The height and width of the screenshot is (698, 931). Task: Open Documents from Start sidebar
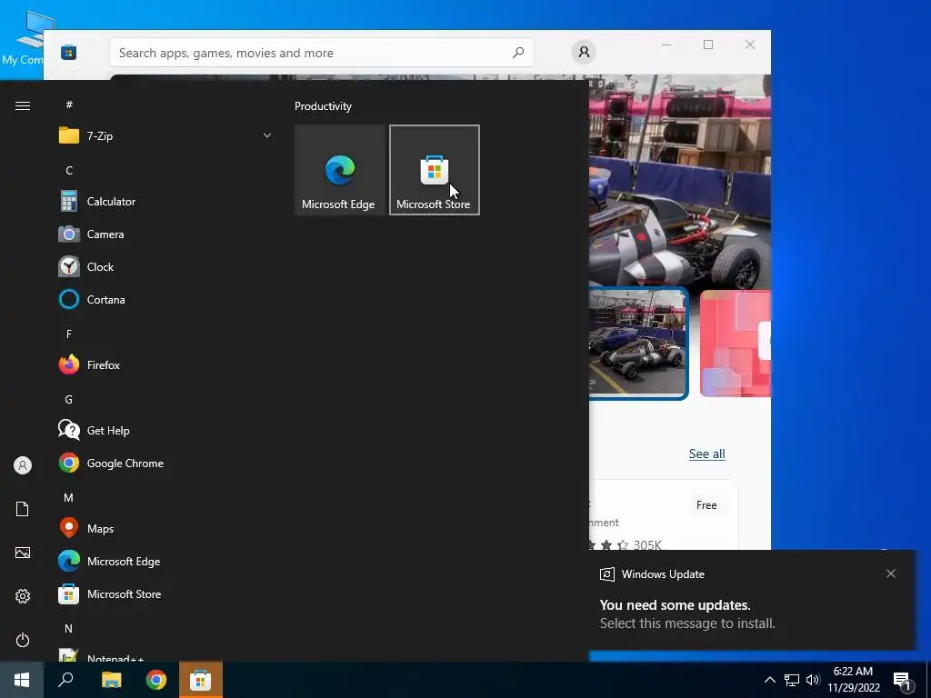click(x=23, y=509)
